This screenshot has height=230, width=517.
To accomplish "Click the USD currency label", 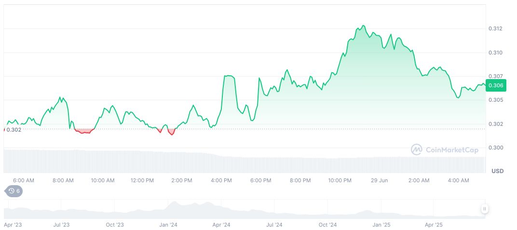I will click(x=497, y=171).
